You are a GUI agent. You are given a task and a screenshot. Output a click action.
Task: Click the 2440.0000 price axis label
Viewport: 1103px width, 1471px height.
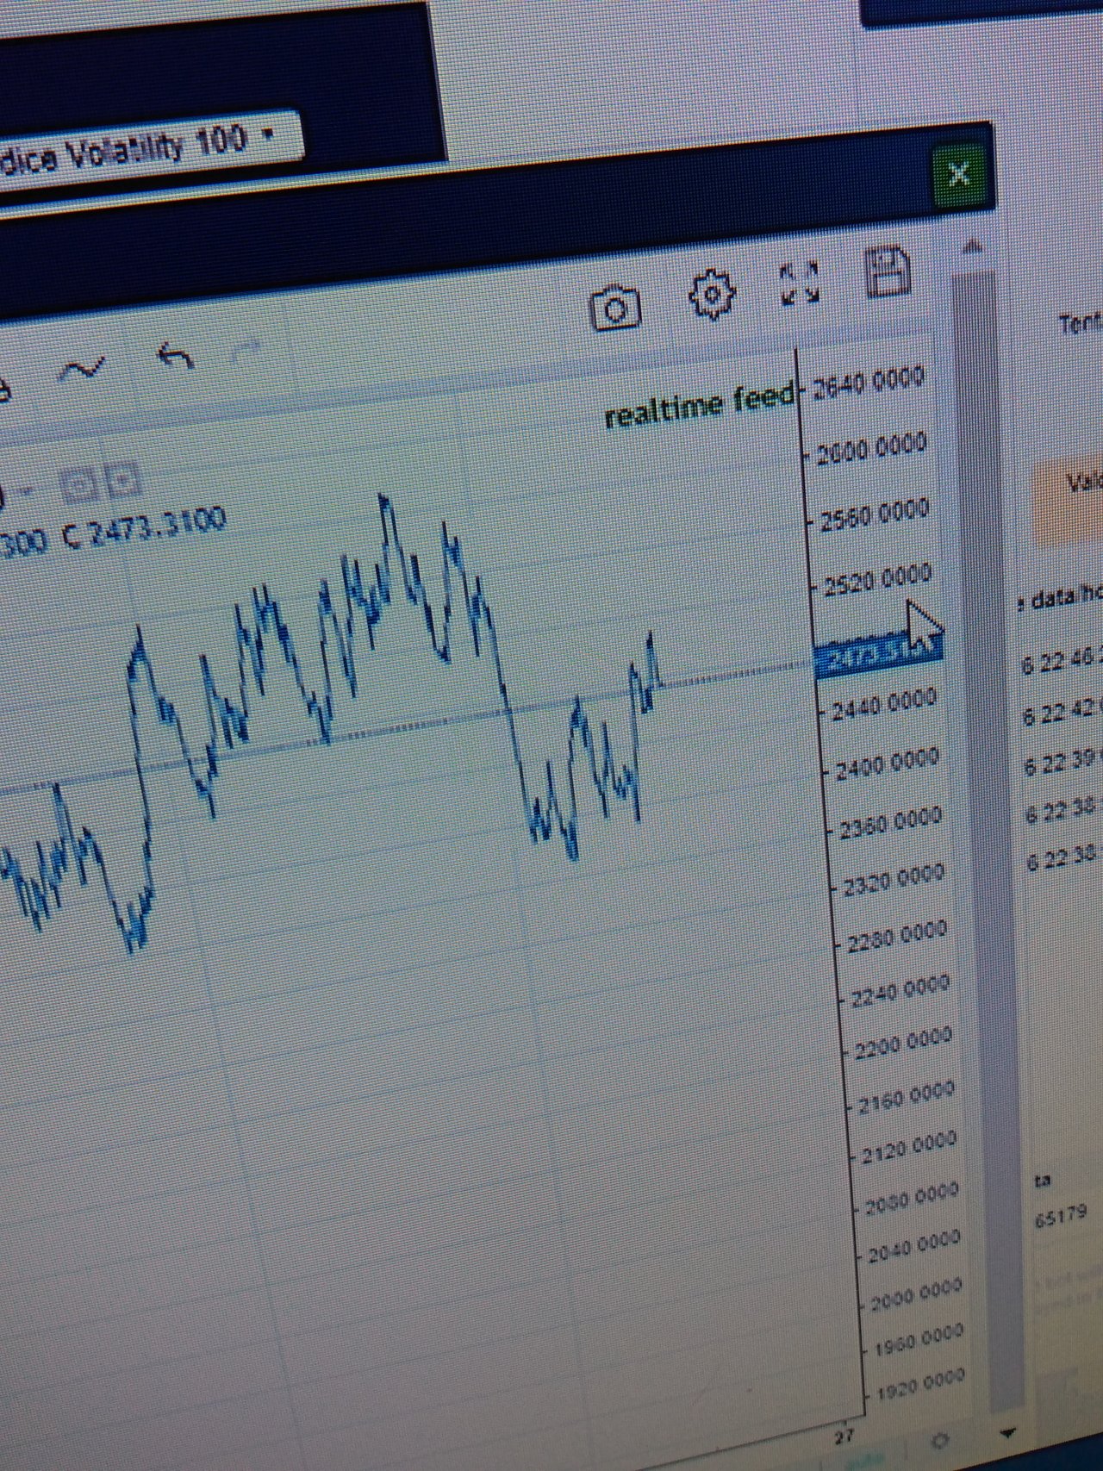click(x=883, y=703)
